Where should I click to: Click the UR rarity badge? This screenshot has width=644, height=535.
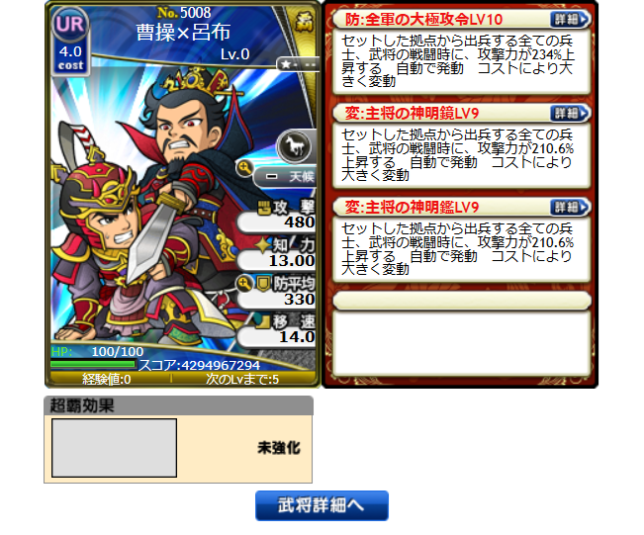[70, 24]
